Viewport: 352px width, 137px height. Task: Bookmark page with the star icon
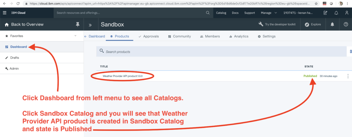click(x=316, y=3)
